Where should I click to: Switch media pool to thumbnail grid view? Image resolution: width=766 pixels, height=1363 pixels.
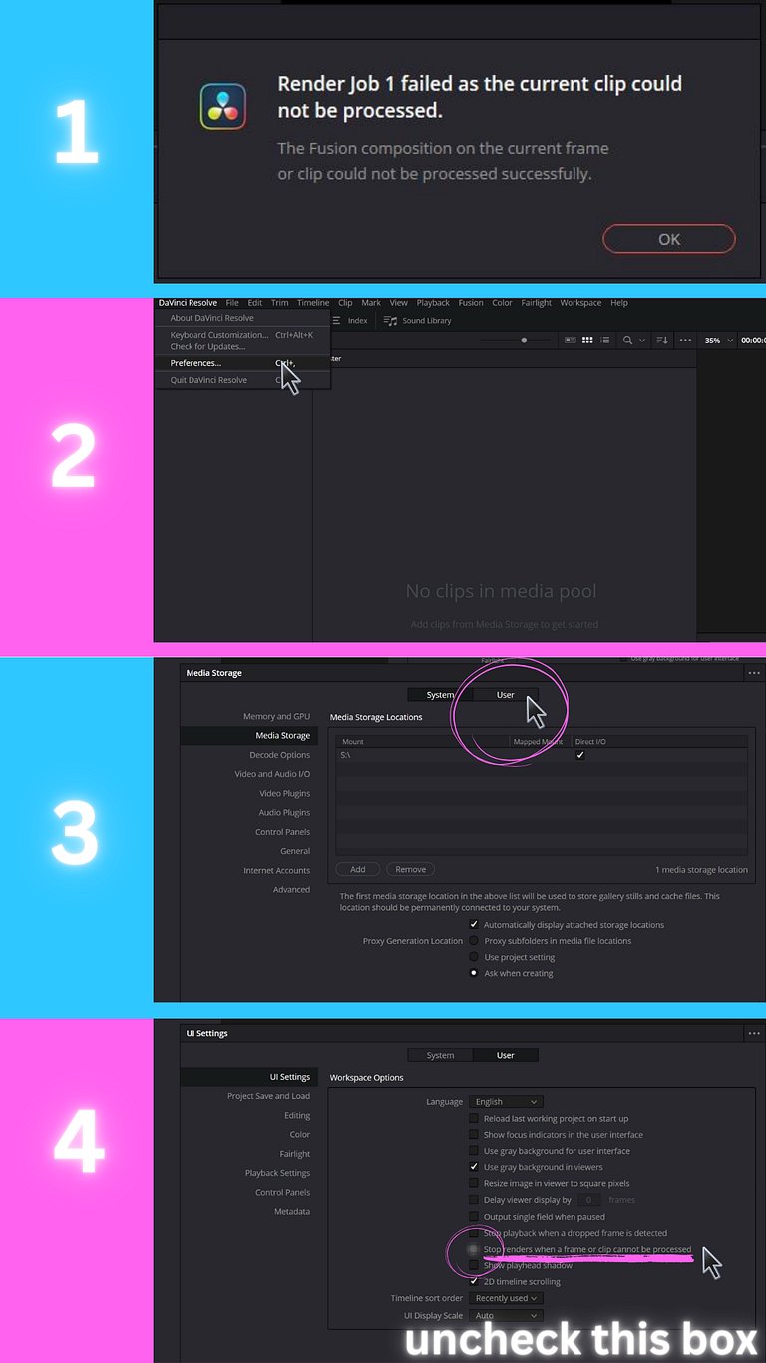pyautogui.click(x=588, y=341)
